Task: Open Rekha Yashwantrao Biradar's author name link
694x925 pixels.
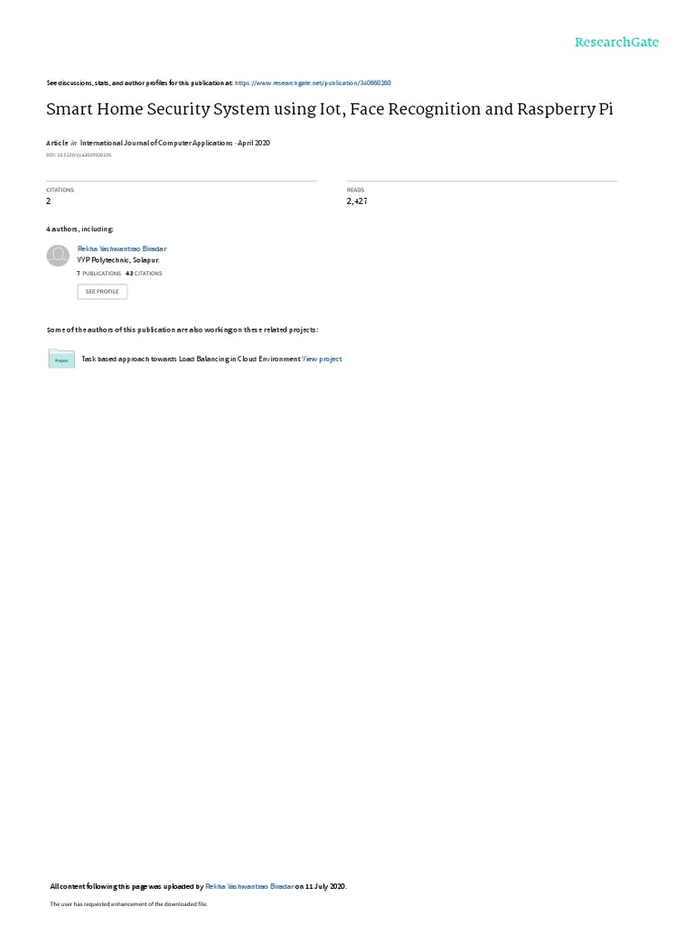Action: pos(122,249)
